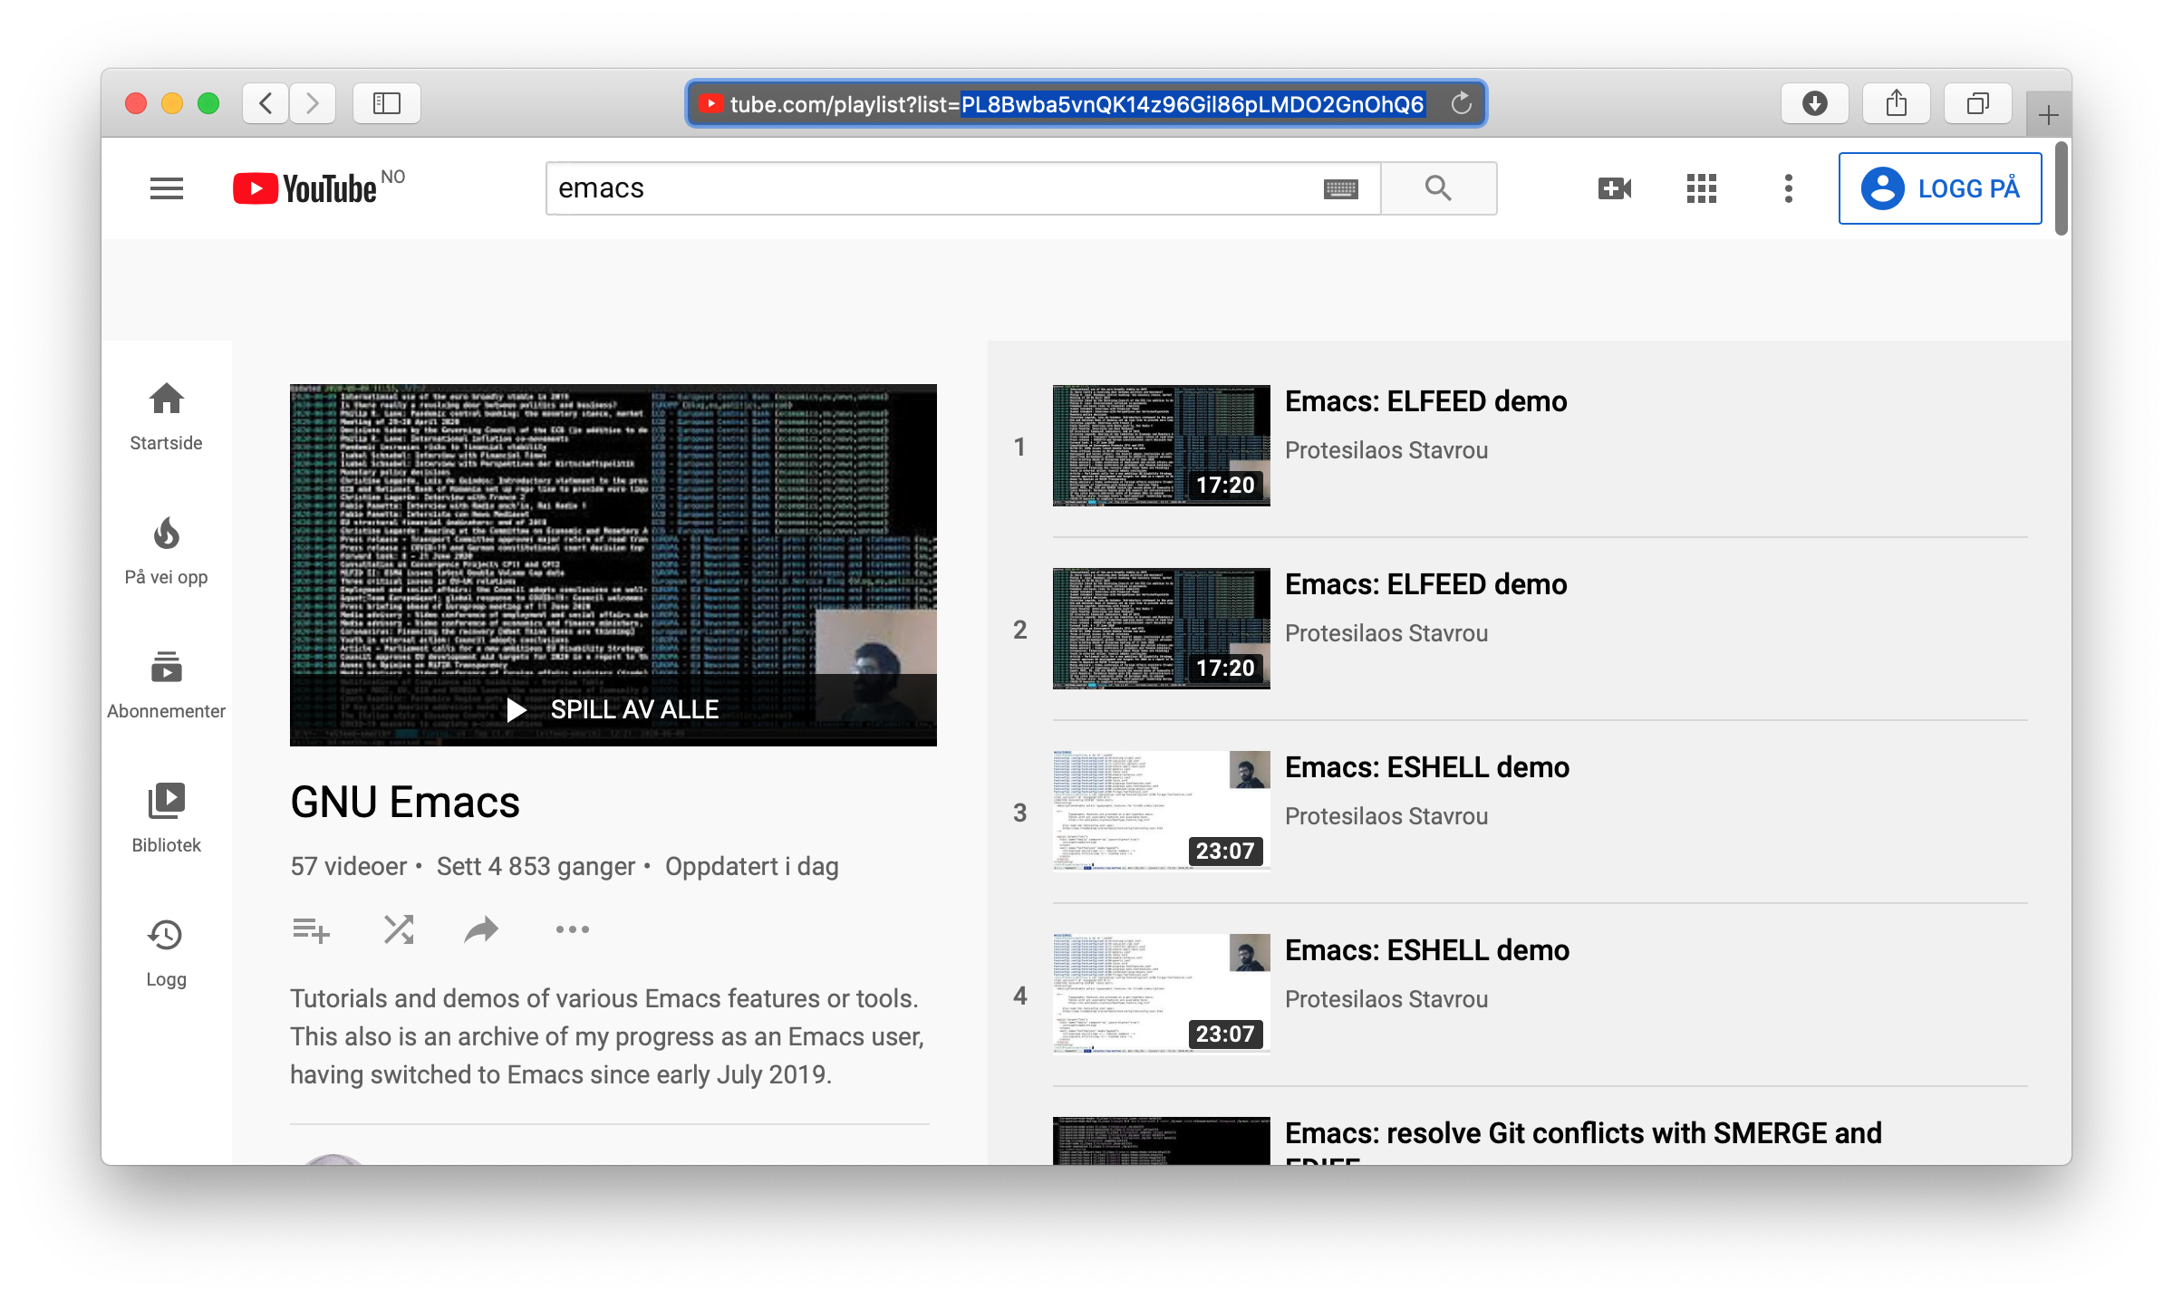Open title of first Emacs: ELFEED demo
Image resolution: width=2173 pixels, height=1299 pixels.
[x=1426, y=401]
